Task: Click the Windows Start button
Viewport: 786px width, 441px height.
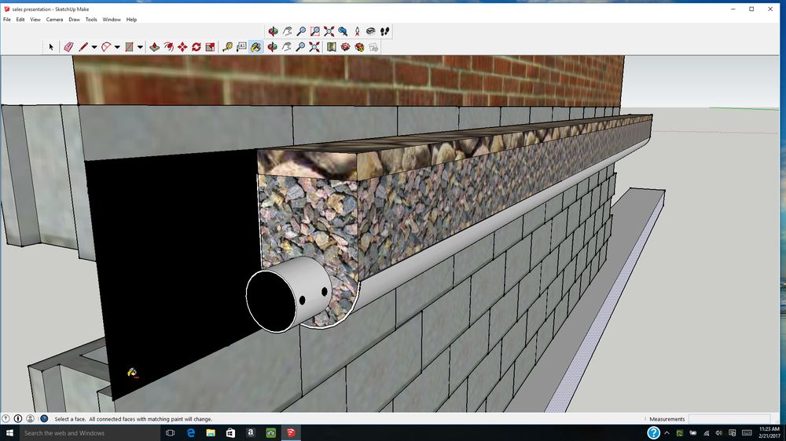Action: (10, 433)
